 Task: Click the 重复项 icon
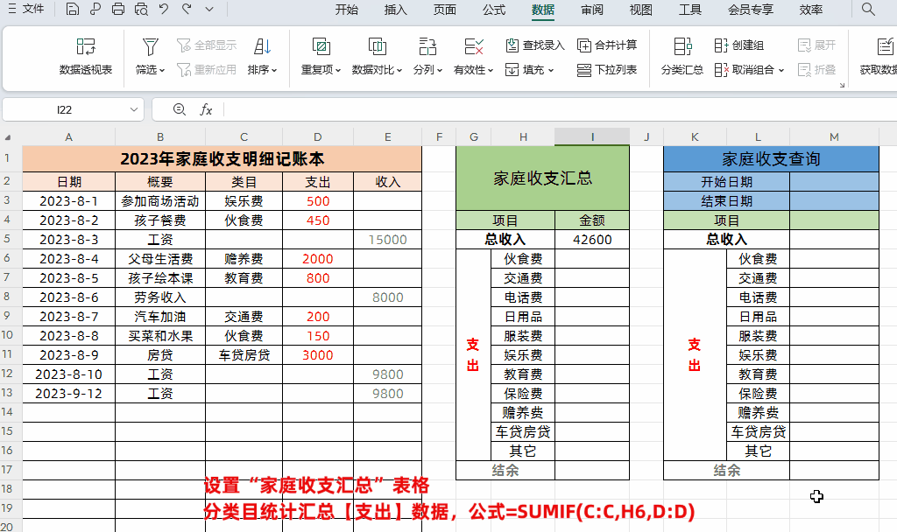coord(321,45)
